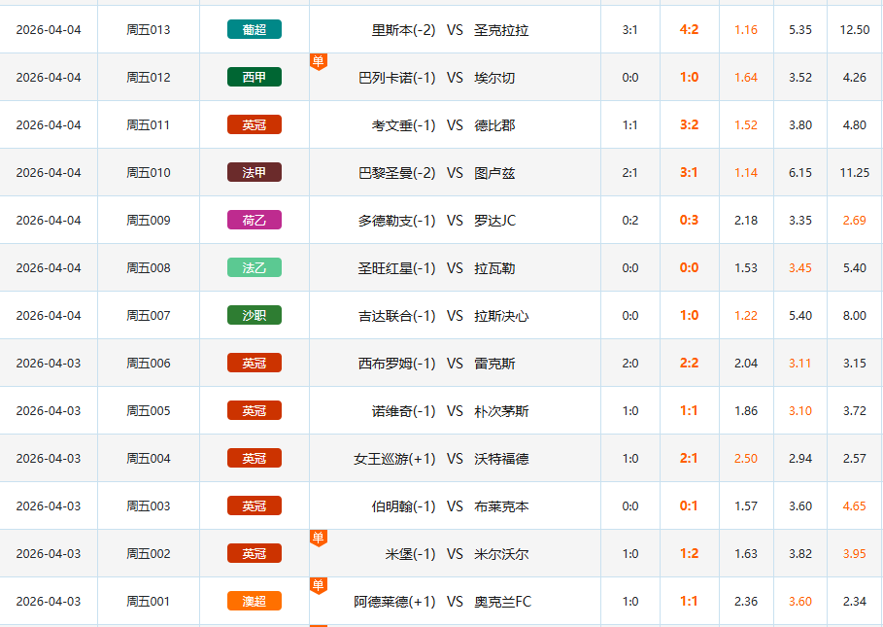
Task: Click the match number 周五007
Action: coord(148,315)
